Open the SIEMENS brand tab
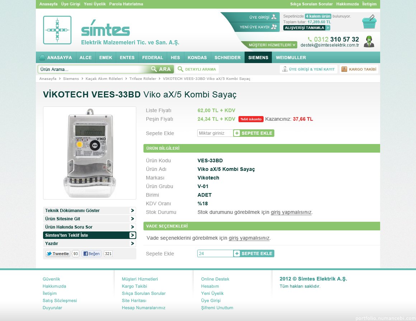Viewport: 416px width, 321px height. pyautogui.click(x=258, y=58)
